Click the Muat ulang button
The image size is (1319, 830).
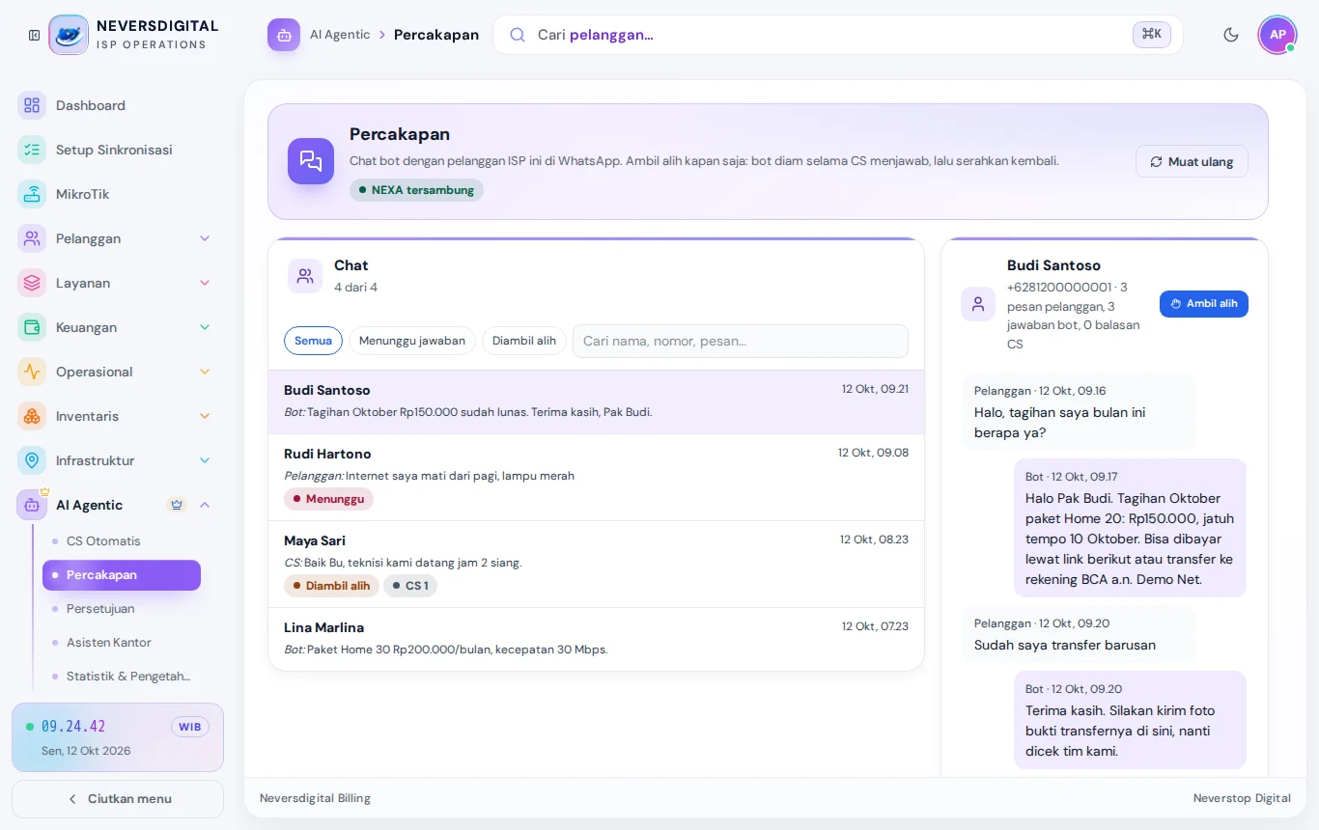coord(1192,161)
